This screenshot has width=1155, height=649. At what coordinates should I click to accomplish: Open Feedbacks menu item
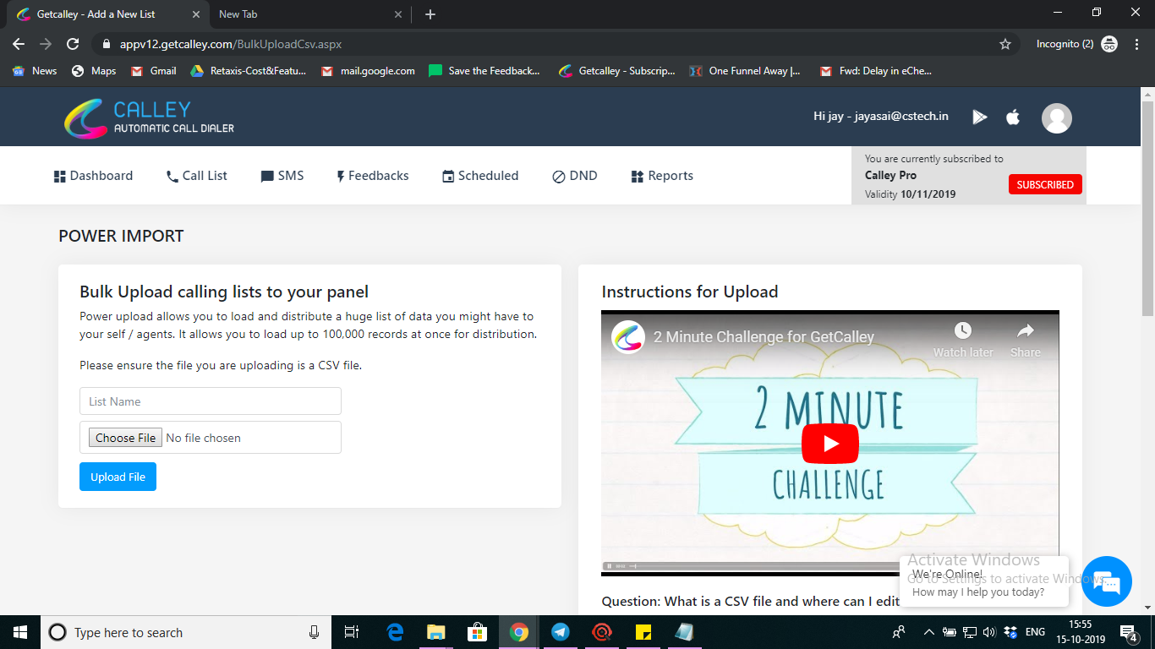(x=372, y=176)
